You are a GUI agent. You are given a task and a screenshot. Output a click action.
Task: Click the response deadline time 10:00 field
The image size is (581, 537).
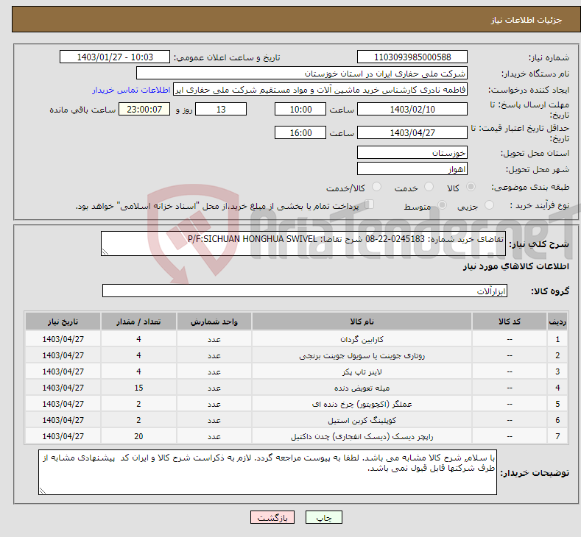pyautogui.click(x=300, y=109)
